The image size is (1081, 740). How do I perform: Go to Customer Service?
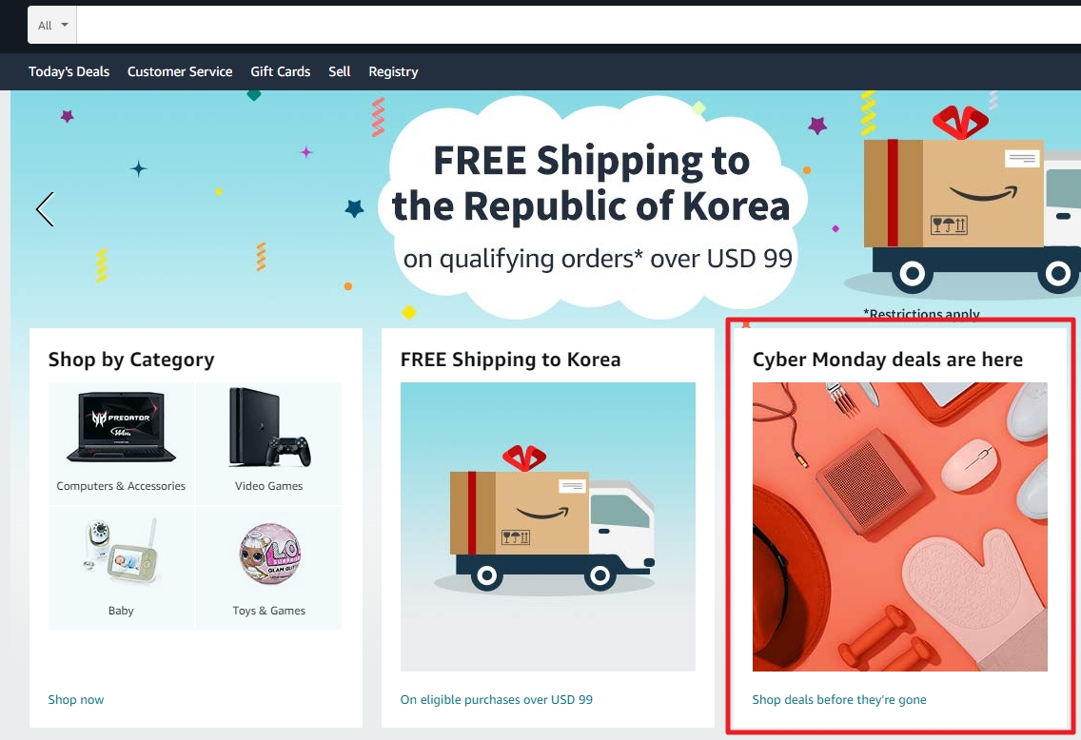[180, 71]
